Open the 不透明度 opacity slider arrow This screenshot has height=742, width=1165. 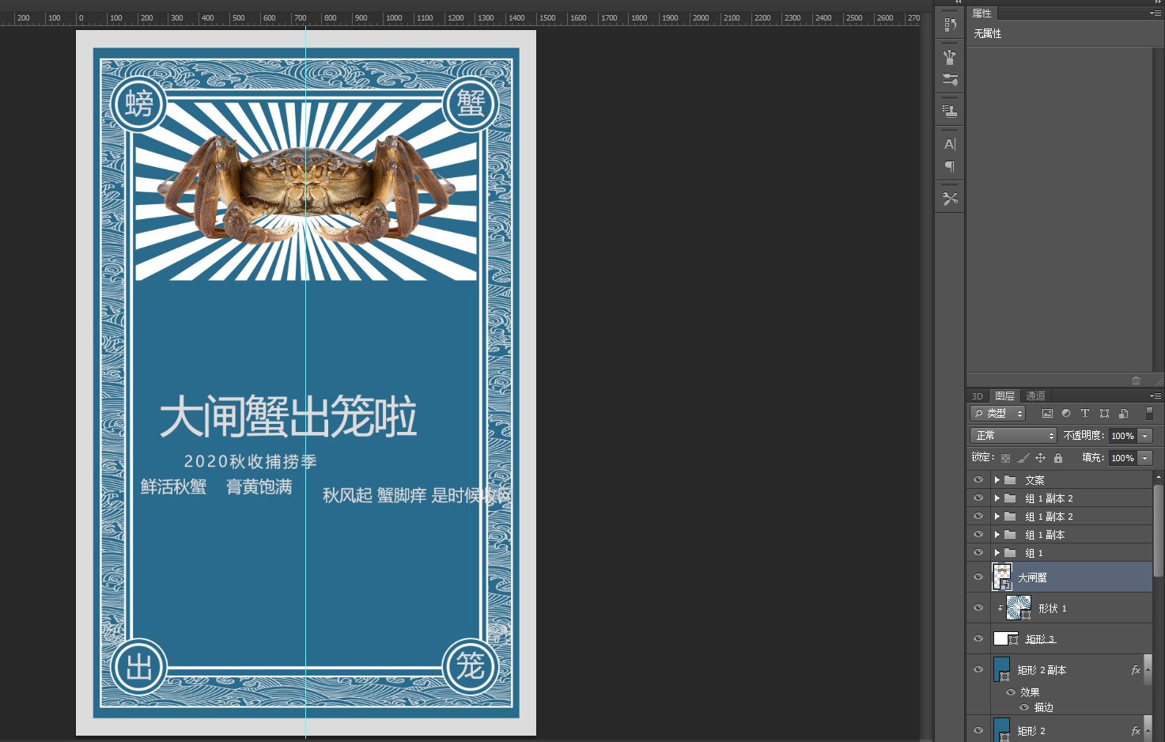(x=1144, y=436)
